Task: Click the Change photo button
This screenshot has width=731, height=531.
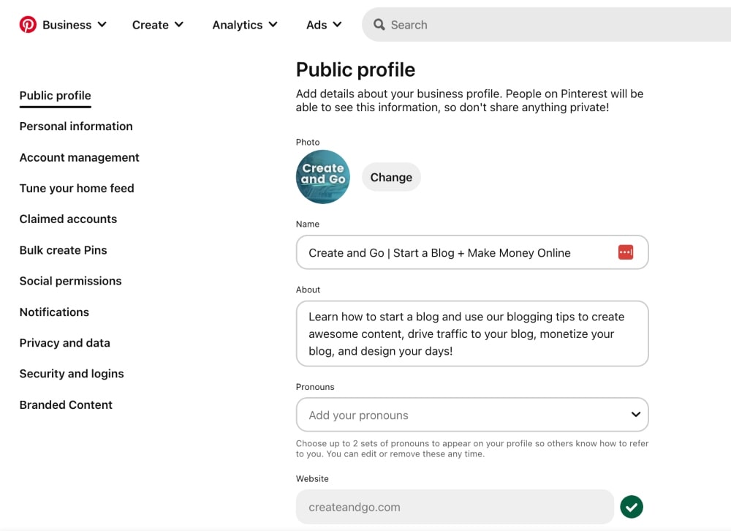Action: point(391,177)
